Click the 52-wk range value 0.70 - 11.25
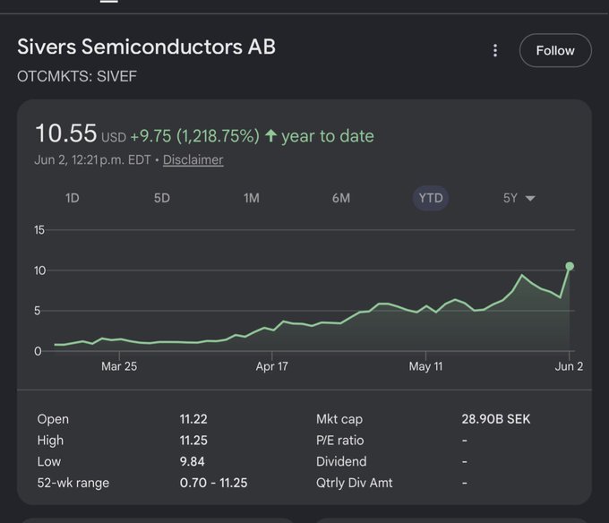Image resolution: width=609 pixels, height=523 pixels. point(213,483)
